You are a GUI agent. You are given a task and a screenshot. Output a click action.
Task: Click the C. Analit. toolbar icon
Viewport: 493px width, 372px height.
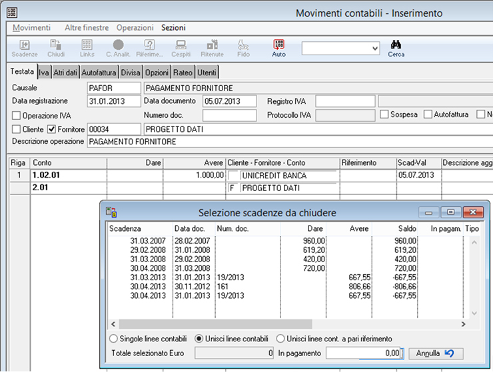pos(118,48)
